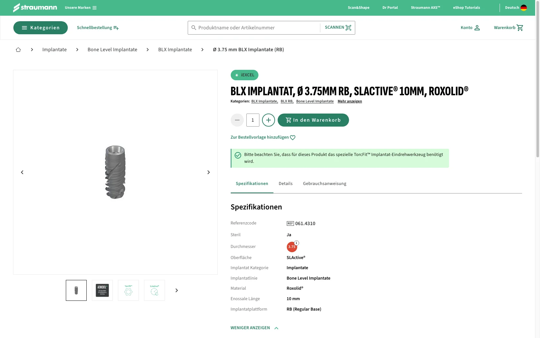Show next product image
The image size is (540, 338).
pyautogui.click(x=209, y=172)
